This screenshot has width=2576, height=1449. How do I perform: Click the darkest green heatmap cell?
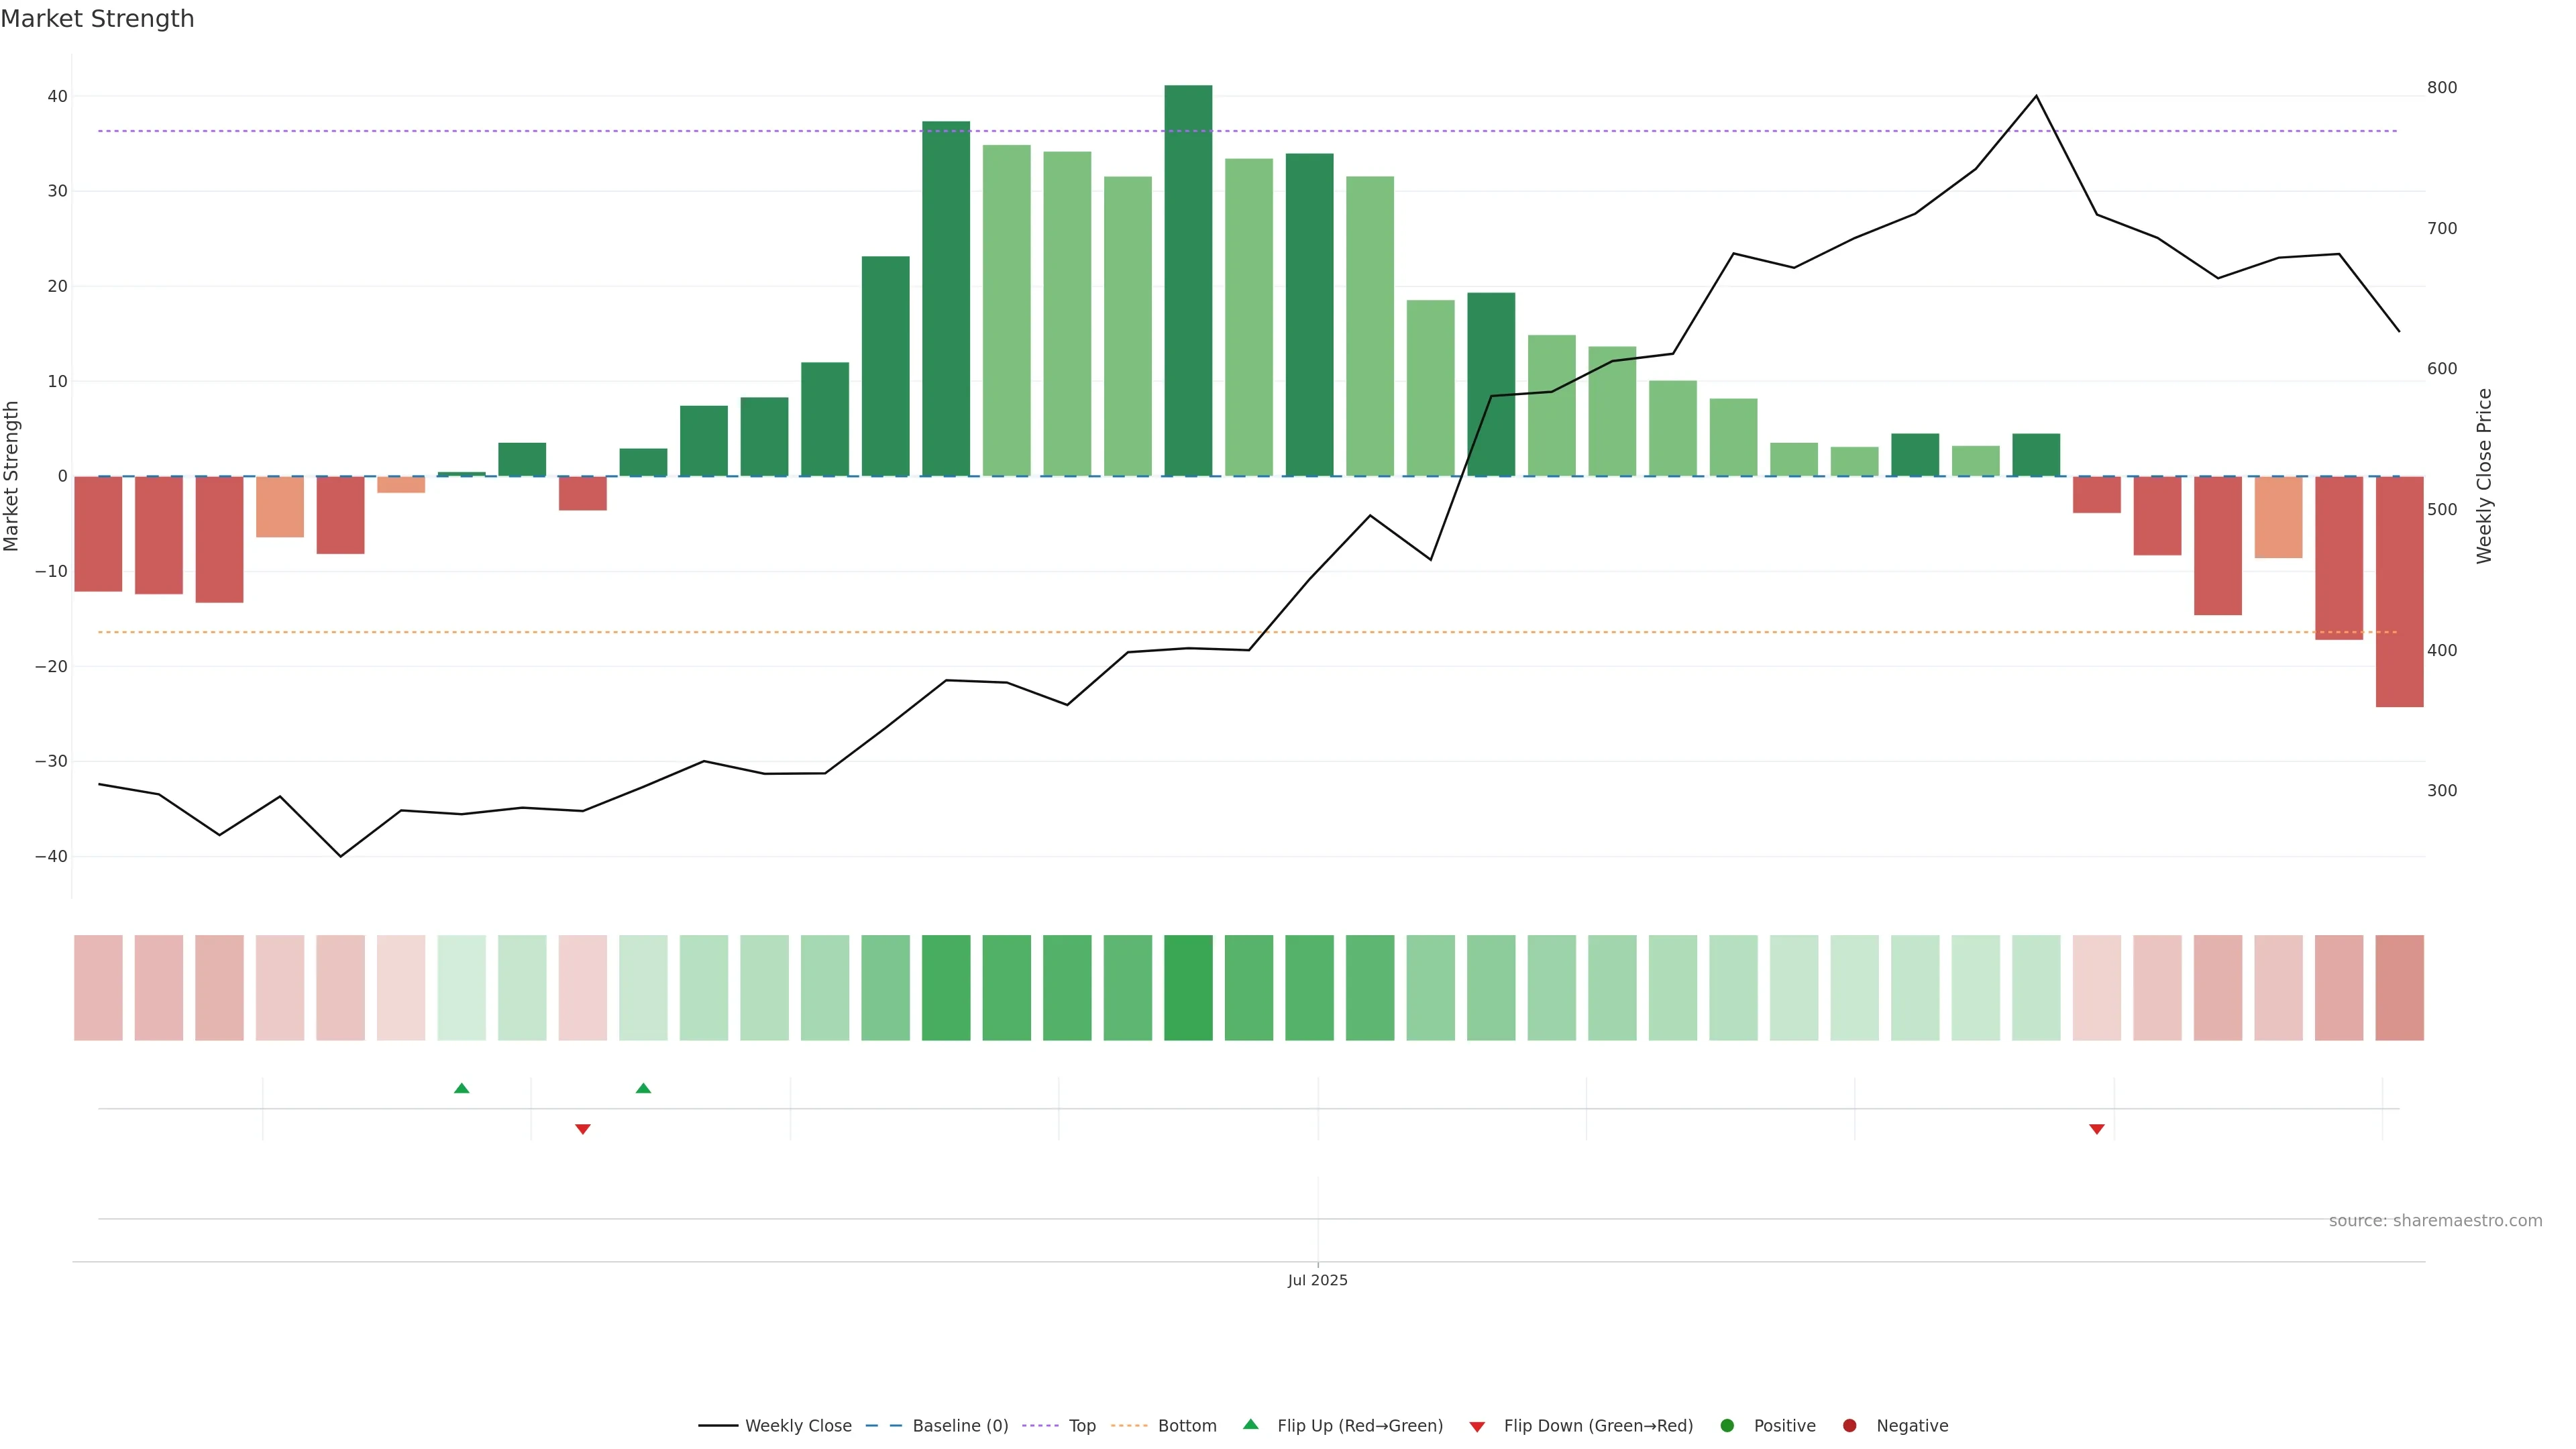[x=1188, y=987]
